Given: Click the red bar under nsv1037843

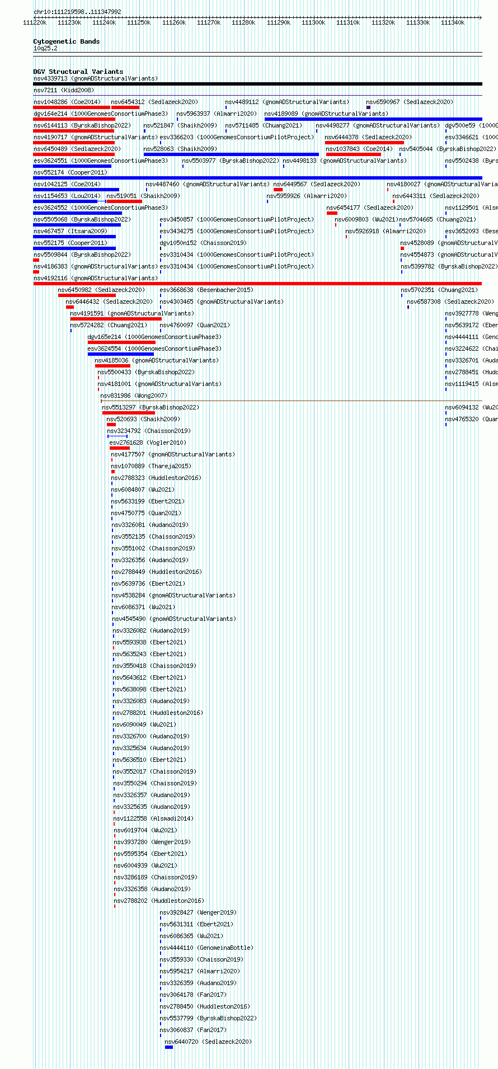Looking at the screenshot, I should coord(353,154).
